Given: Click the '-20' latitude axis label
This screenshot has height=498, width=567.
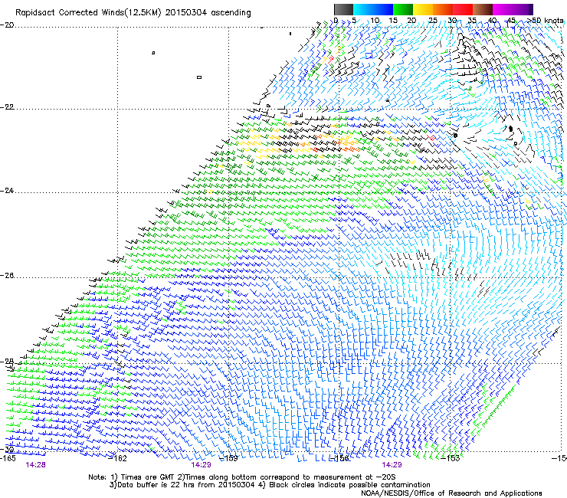Looking at the screenshot, I should [7, 25].
